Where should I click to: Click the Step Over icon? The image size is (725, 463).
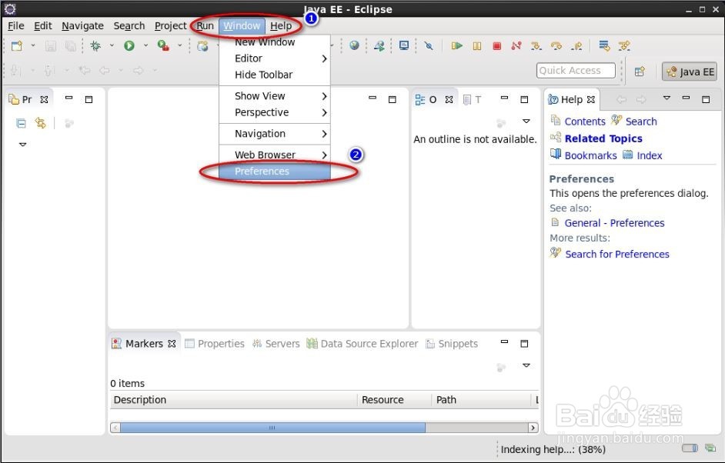pos(556,45)
